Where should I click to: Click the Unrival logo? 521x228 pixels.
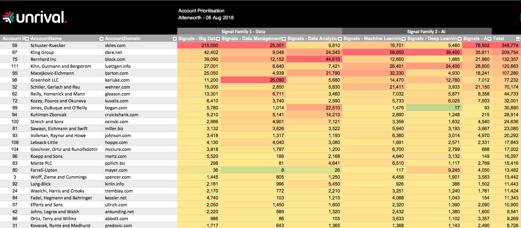coord(35,17)
